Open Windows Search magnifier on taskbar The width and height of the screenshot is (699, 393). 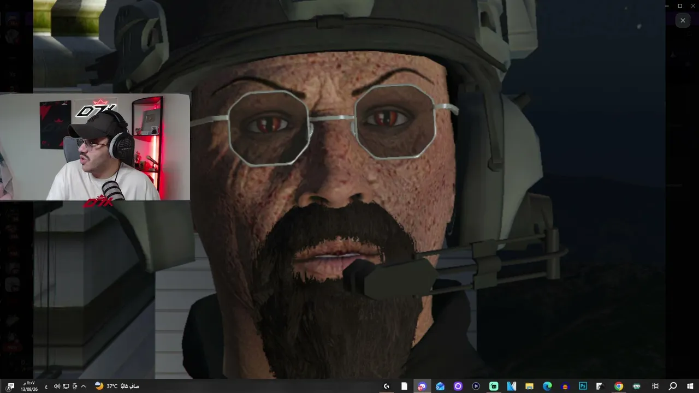click(673, 386)
